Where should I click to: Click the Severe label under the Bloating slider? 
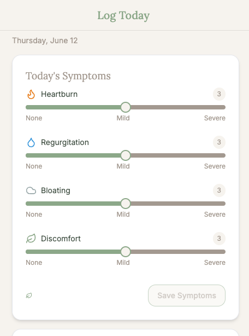pos(215,215)
